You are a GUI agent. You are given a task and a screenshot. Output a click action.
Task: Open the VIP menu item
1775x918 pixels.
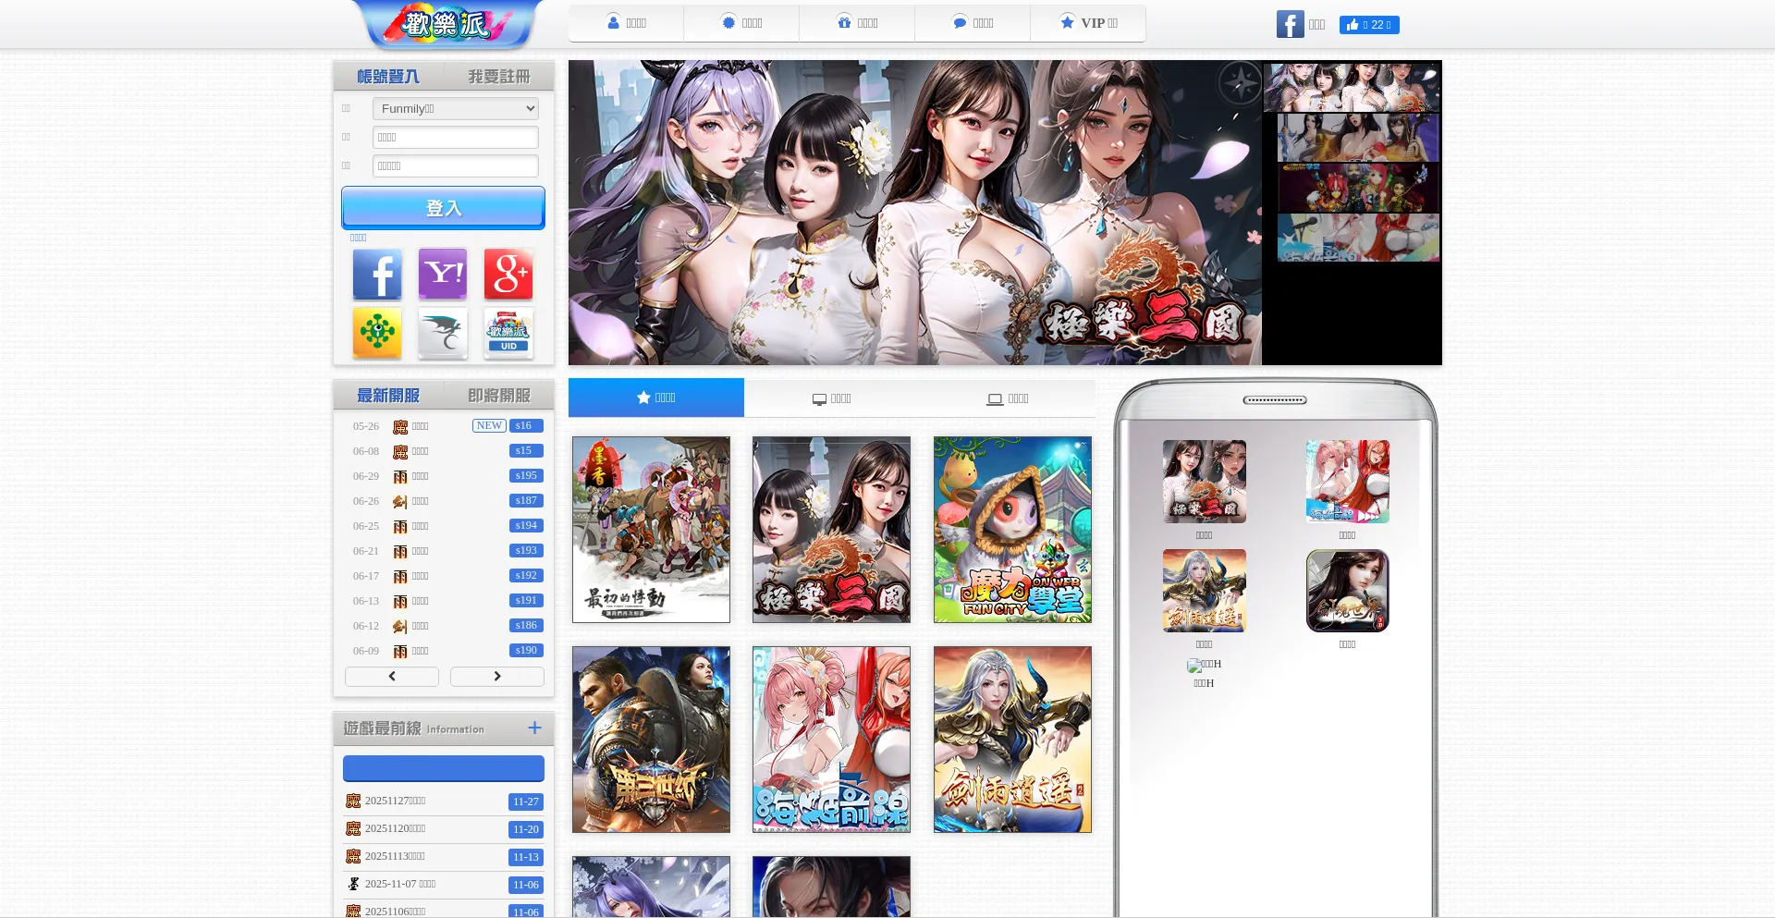click(x=1088, y=23)
